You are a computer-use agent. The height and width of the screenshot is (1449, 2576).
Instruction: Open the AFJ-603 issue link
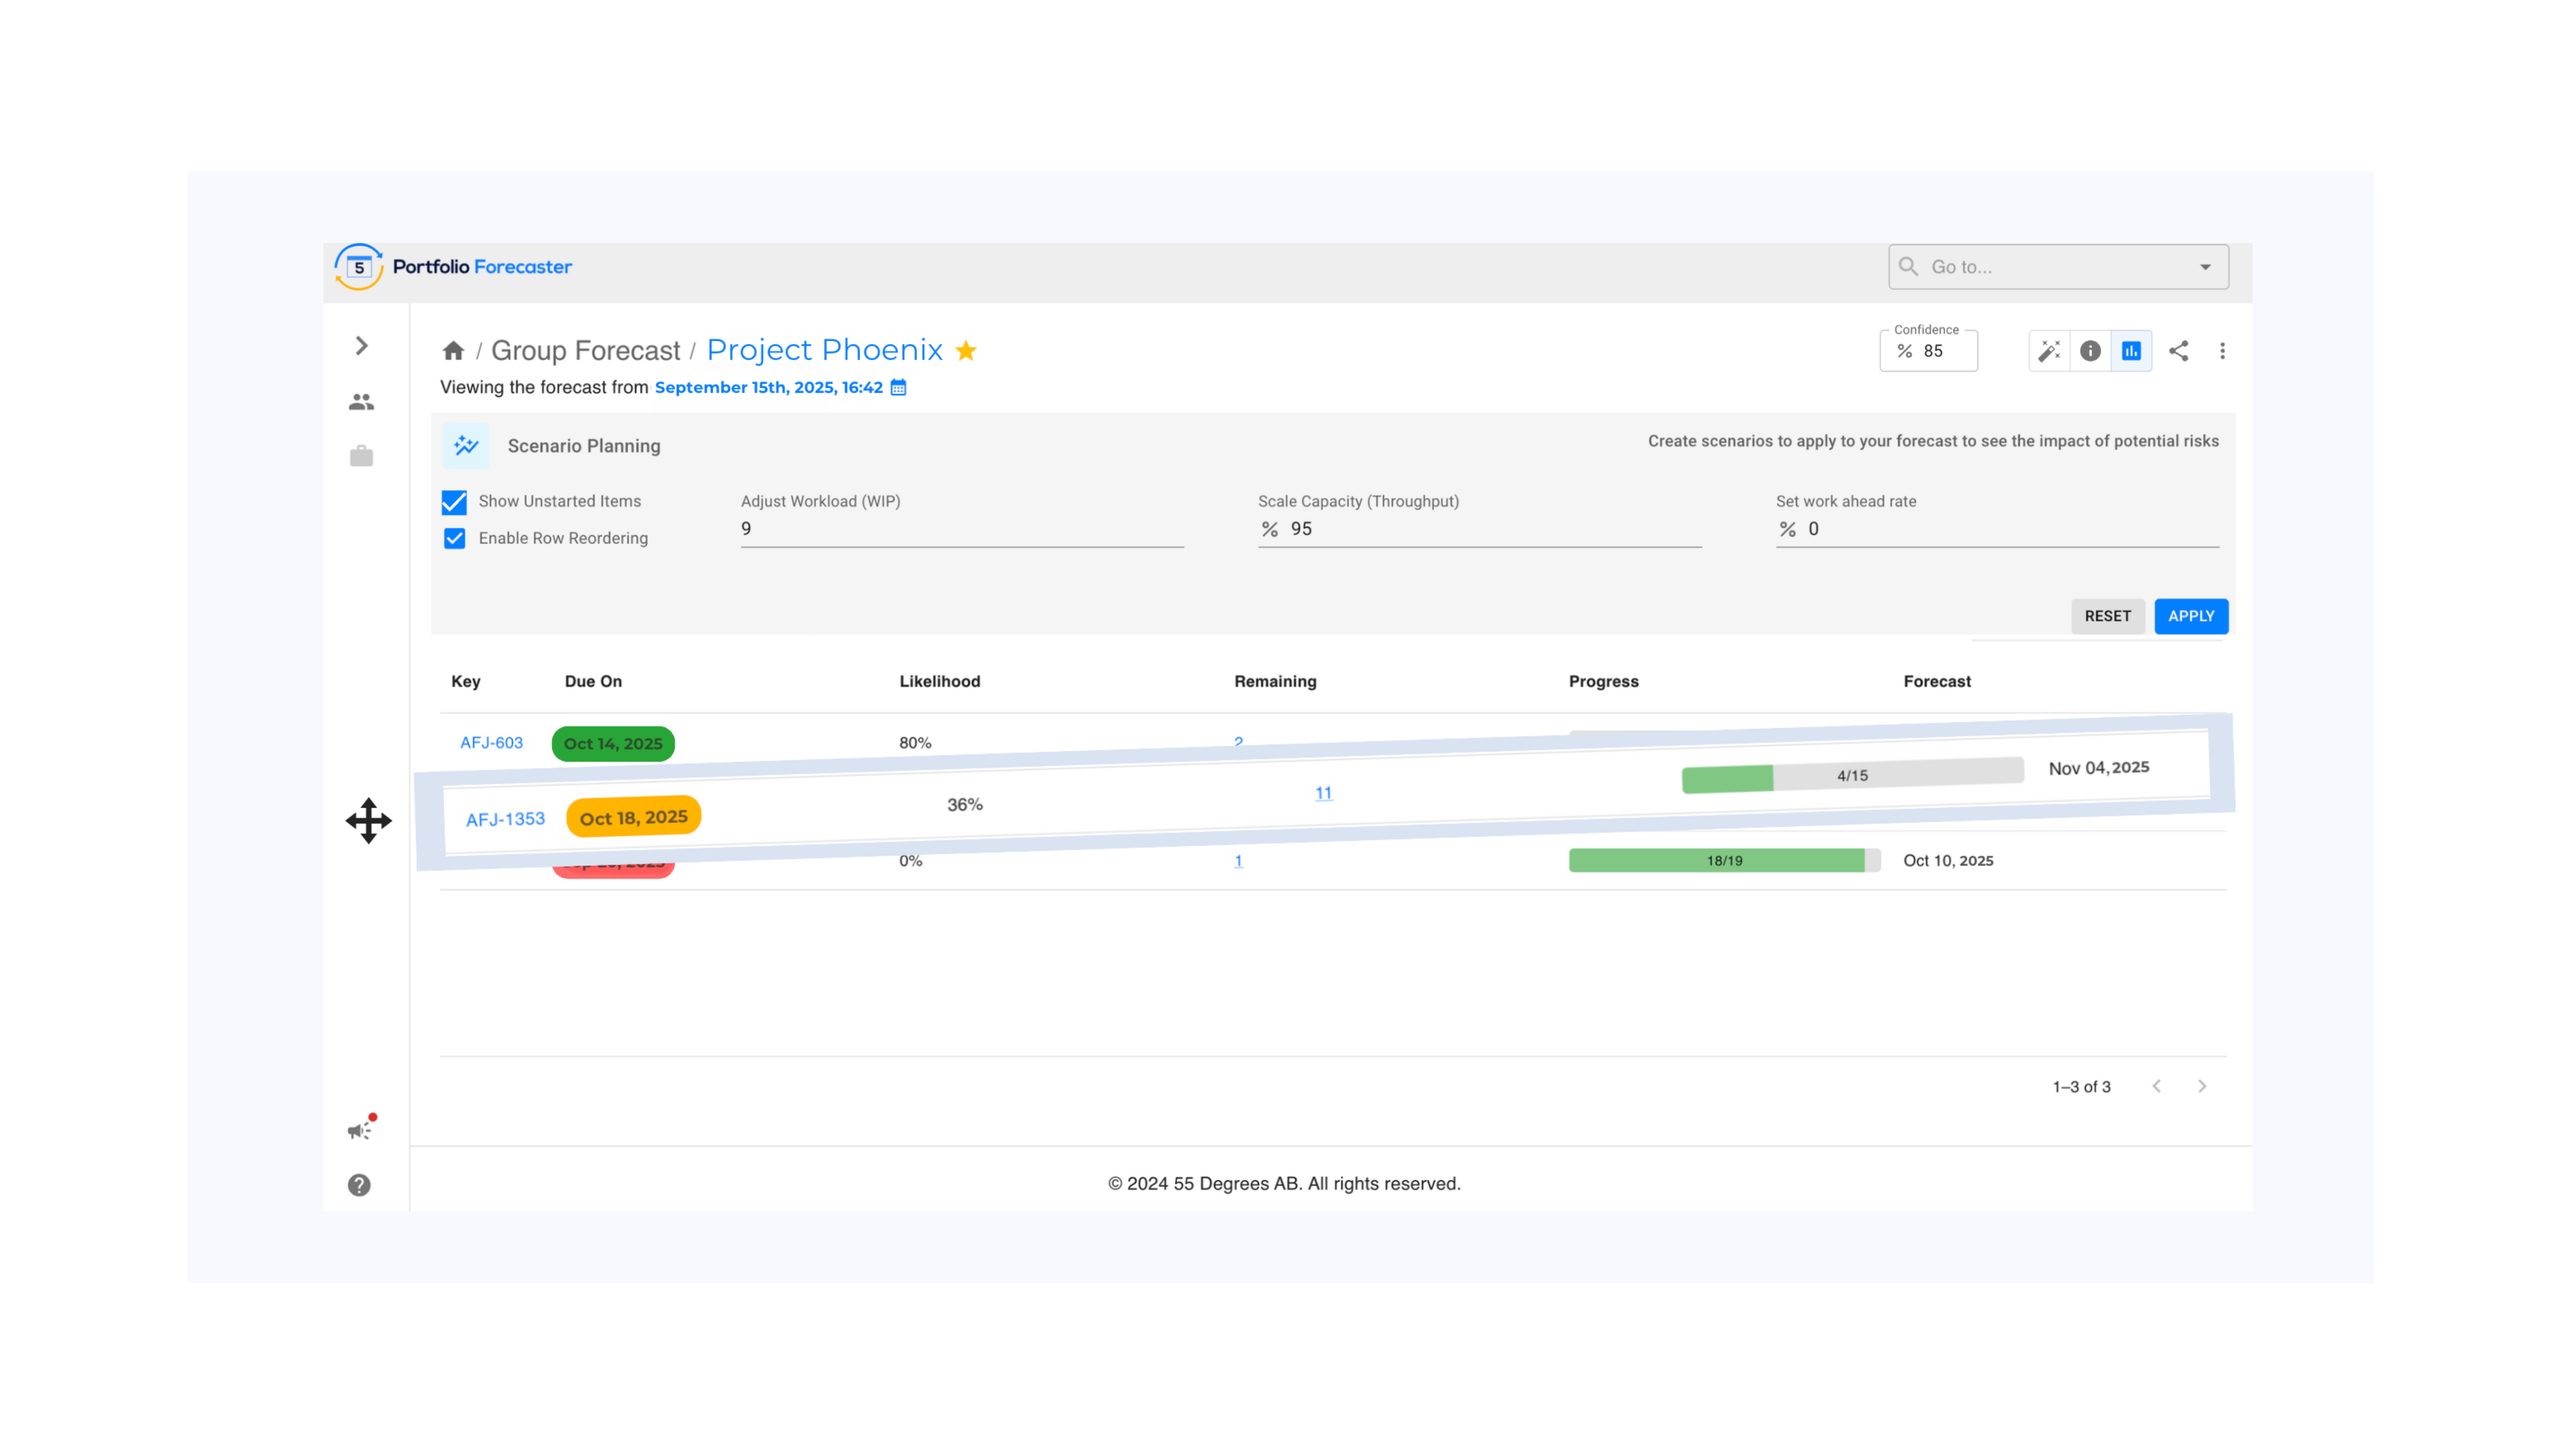[x=491, y=743]
